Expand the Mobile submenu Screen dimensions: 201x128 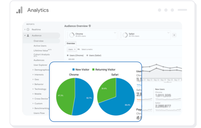[33, 94]
